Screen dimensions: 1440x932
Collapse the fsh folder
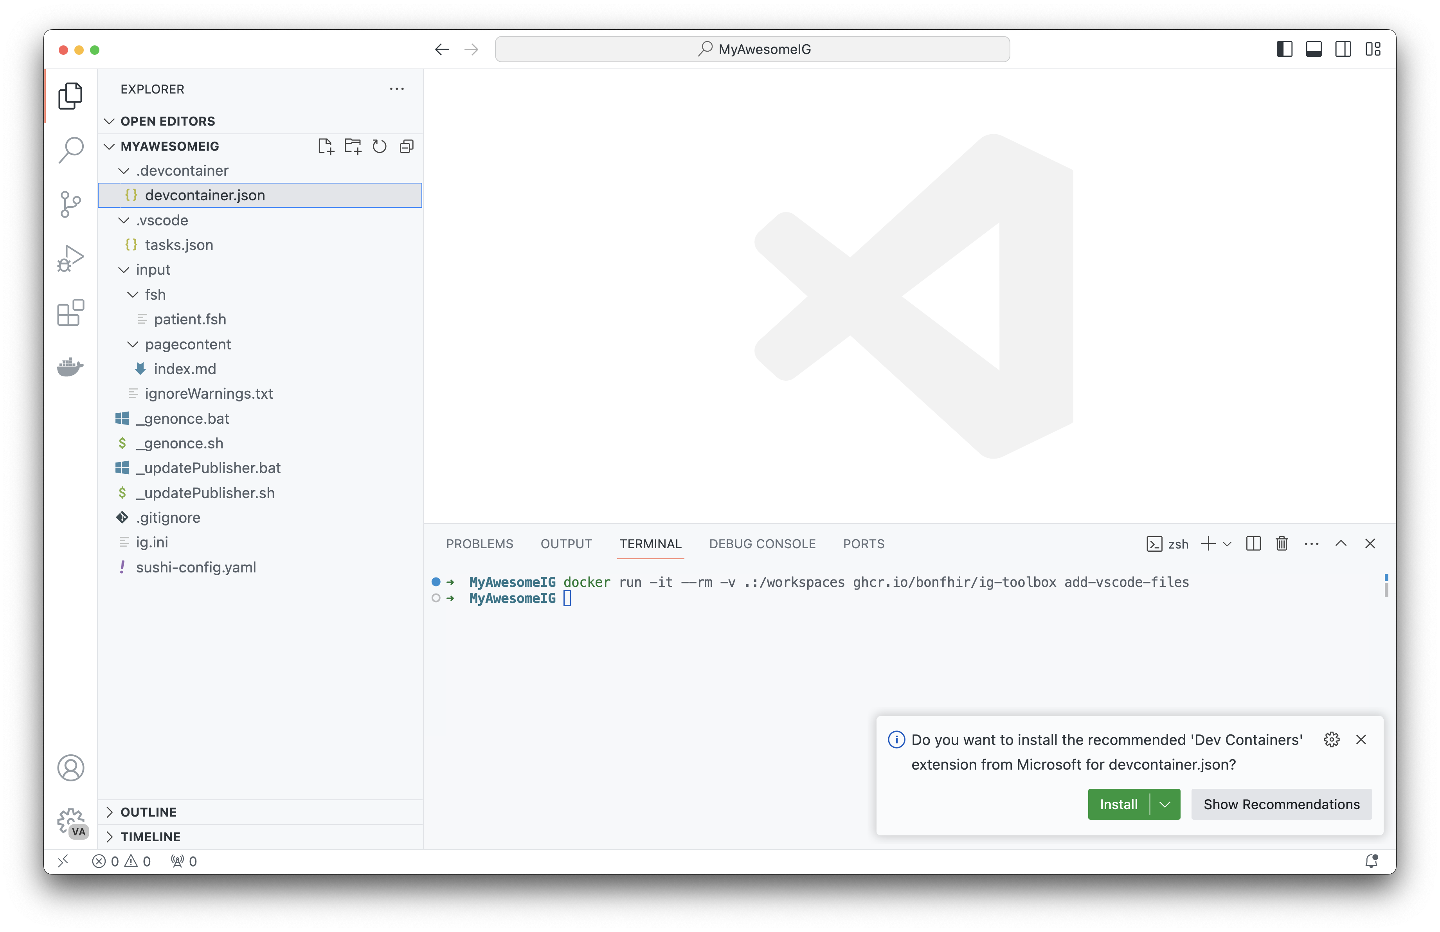pyautogui.click(x=260, y=295)
